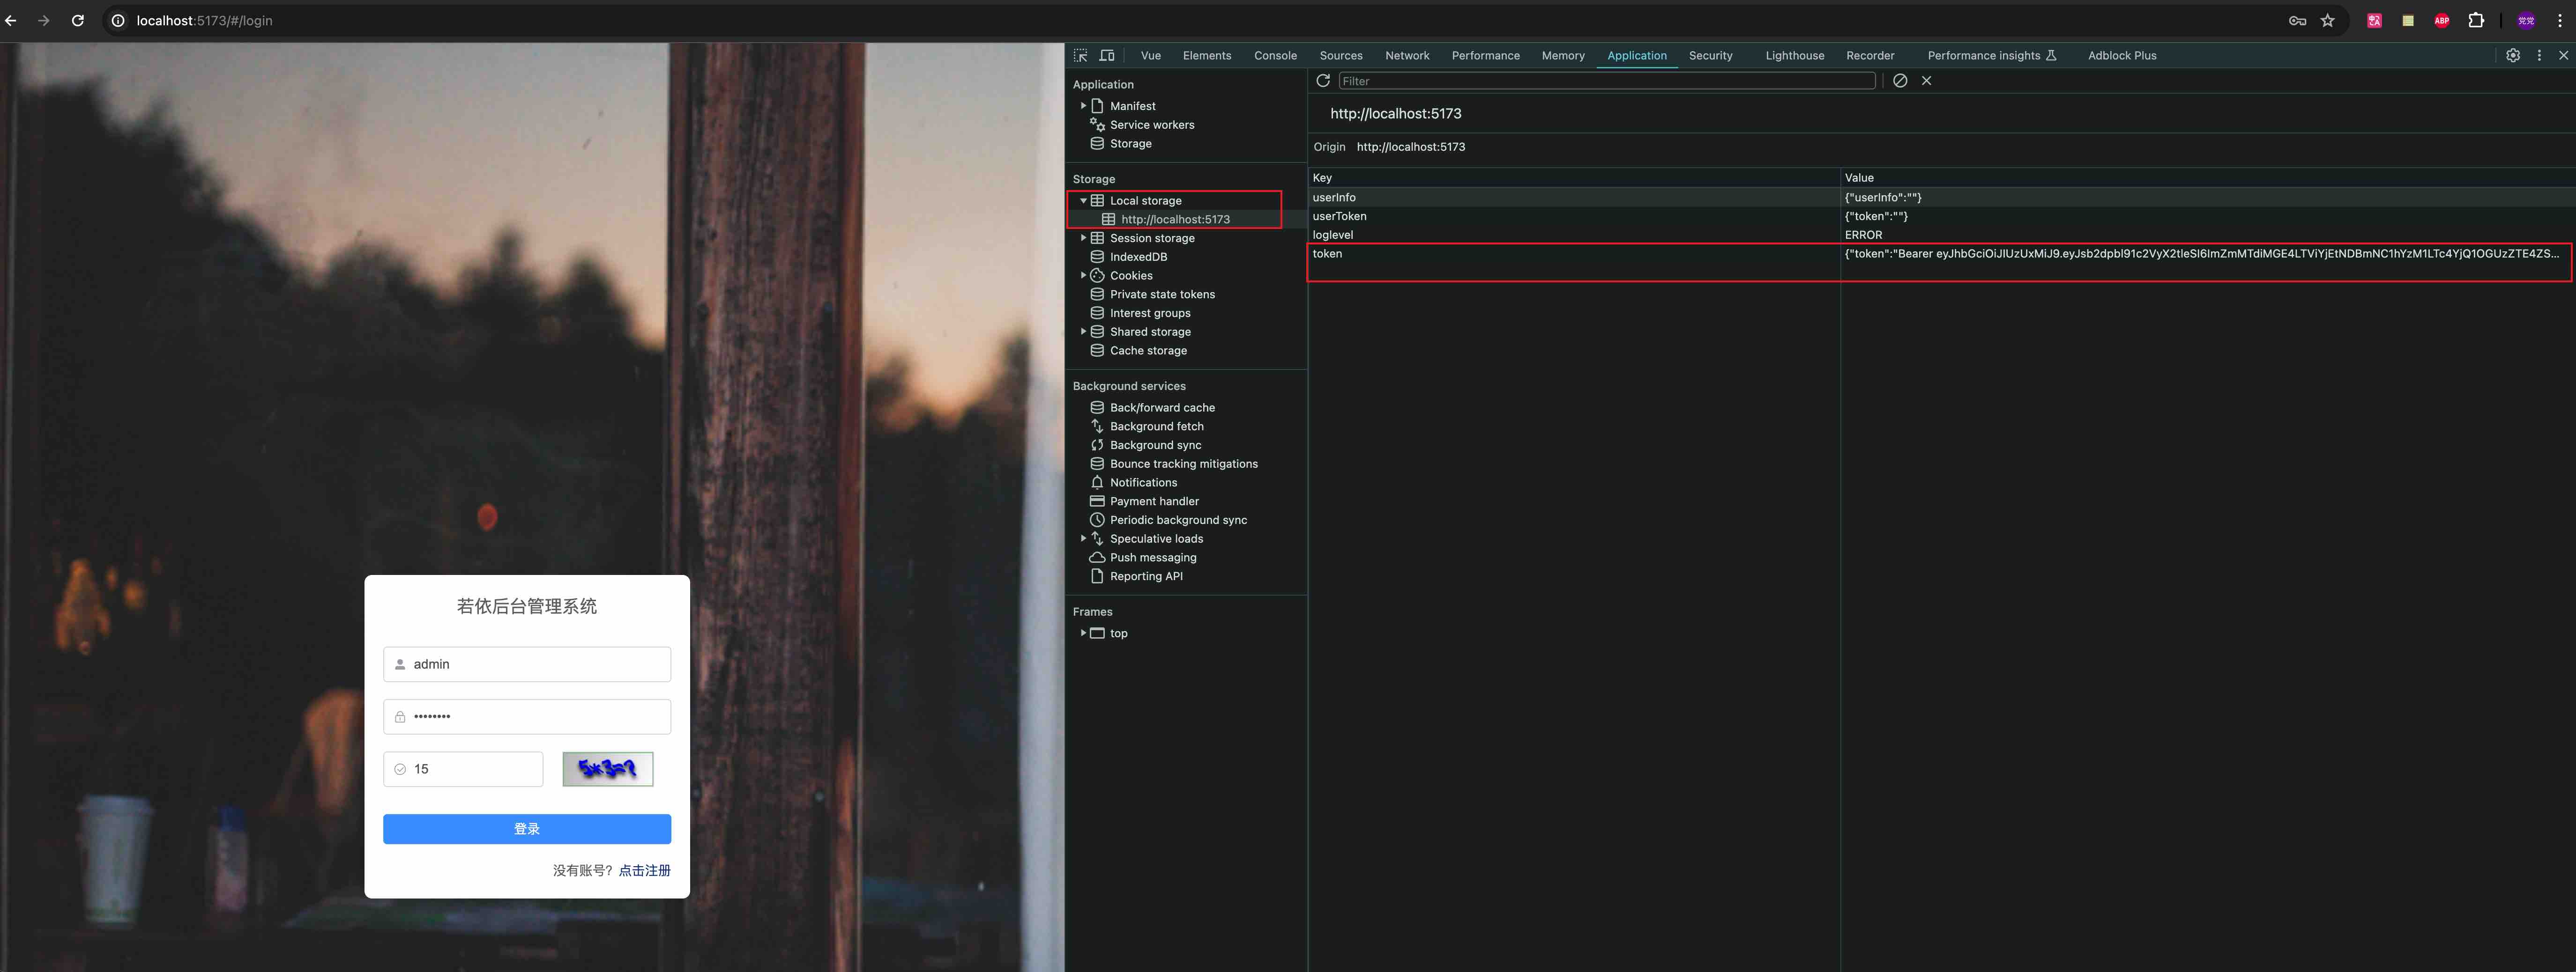Select Interest groups
Image resolution: width=2576 pixels, height=972 pixels.
pos(1150,314)
